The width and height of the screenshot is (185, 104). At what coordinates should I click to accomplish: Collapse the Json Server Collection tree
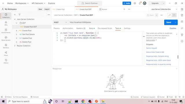(15, 19)
